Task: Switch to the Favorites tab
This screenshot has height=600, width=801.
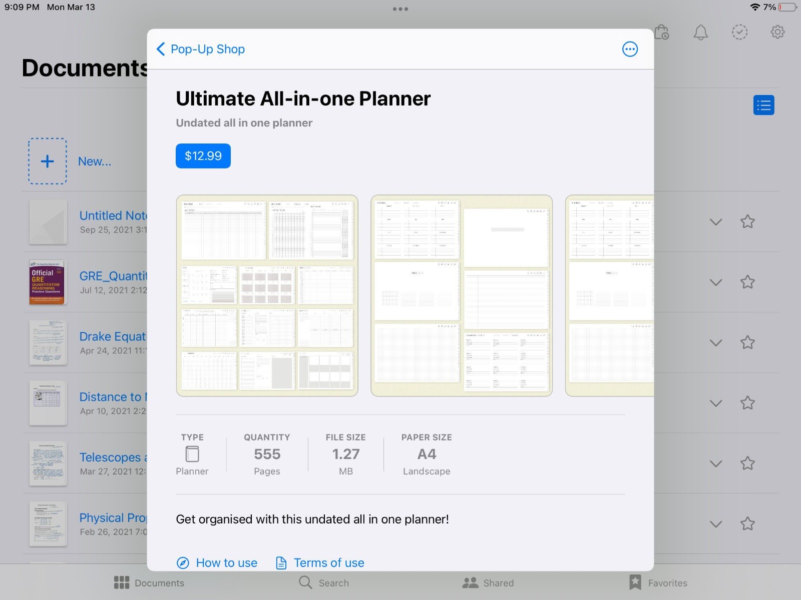Action: pyautogui.click(x=658, y=582)
